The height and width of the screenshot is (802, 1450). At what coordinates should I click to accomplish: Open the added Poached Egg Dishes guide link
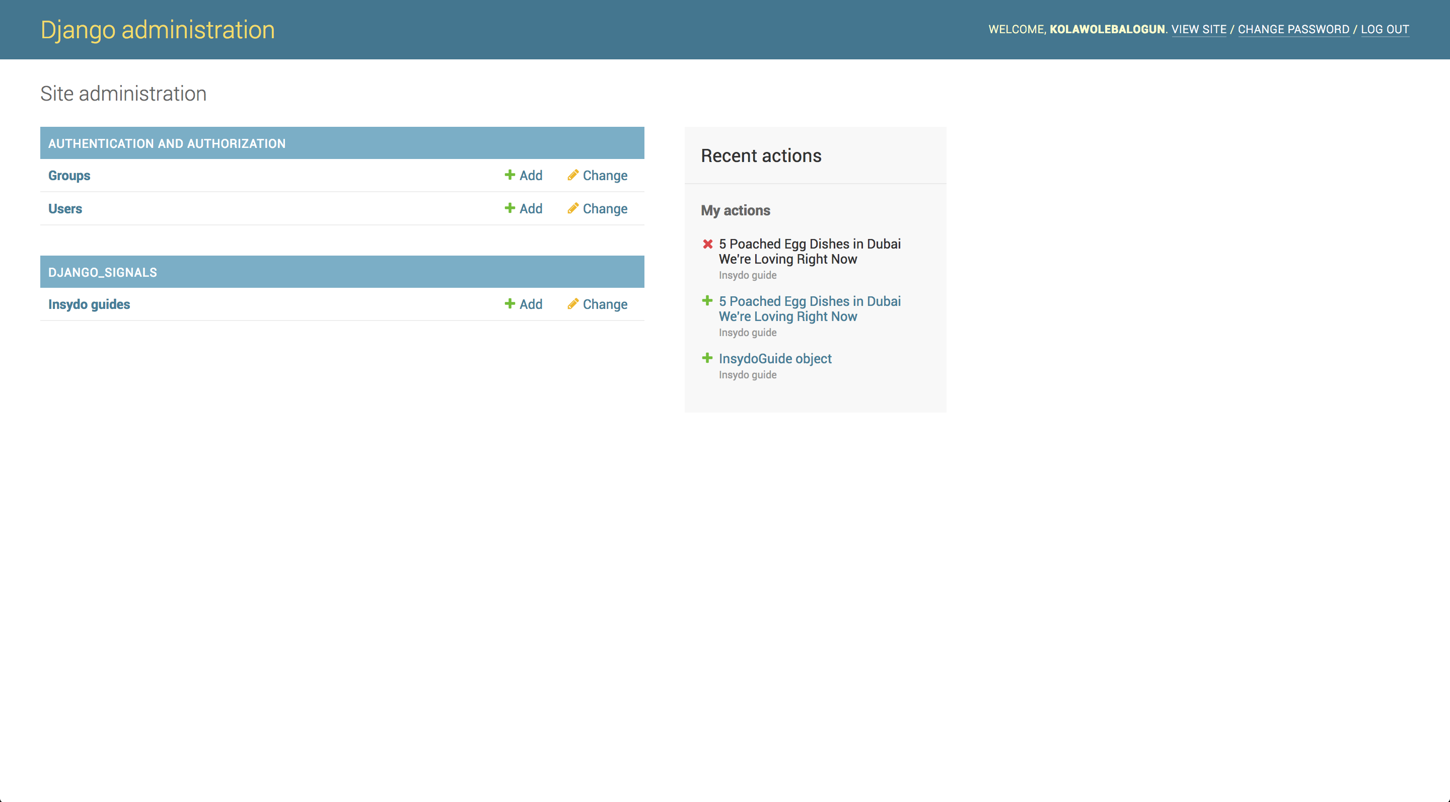coord(809,309)
